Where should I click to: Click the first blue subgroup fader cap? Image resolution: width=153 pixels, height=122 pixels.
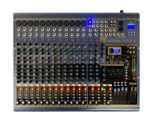(115, 90)
